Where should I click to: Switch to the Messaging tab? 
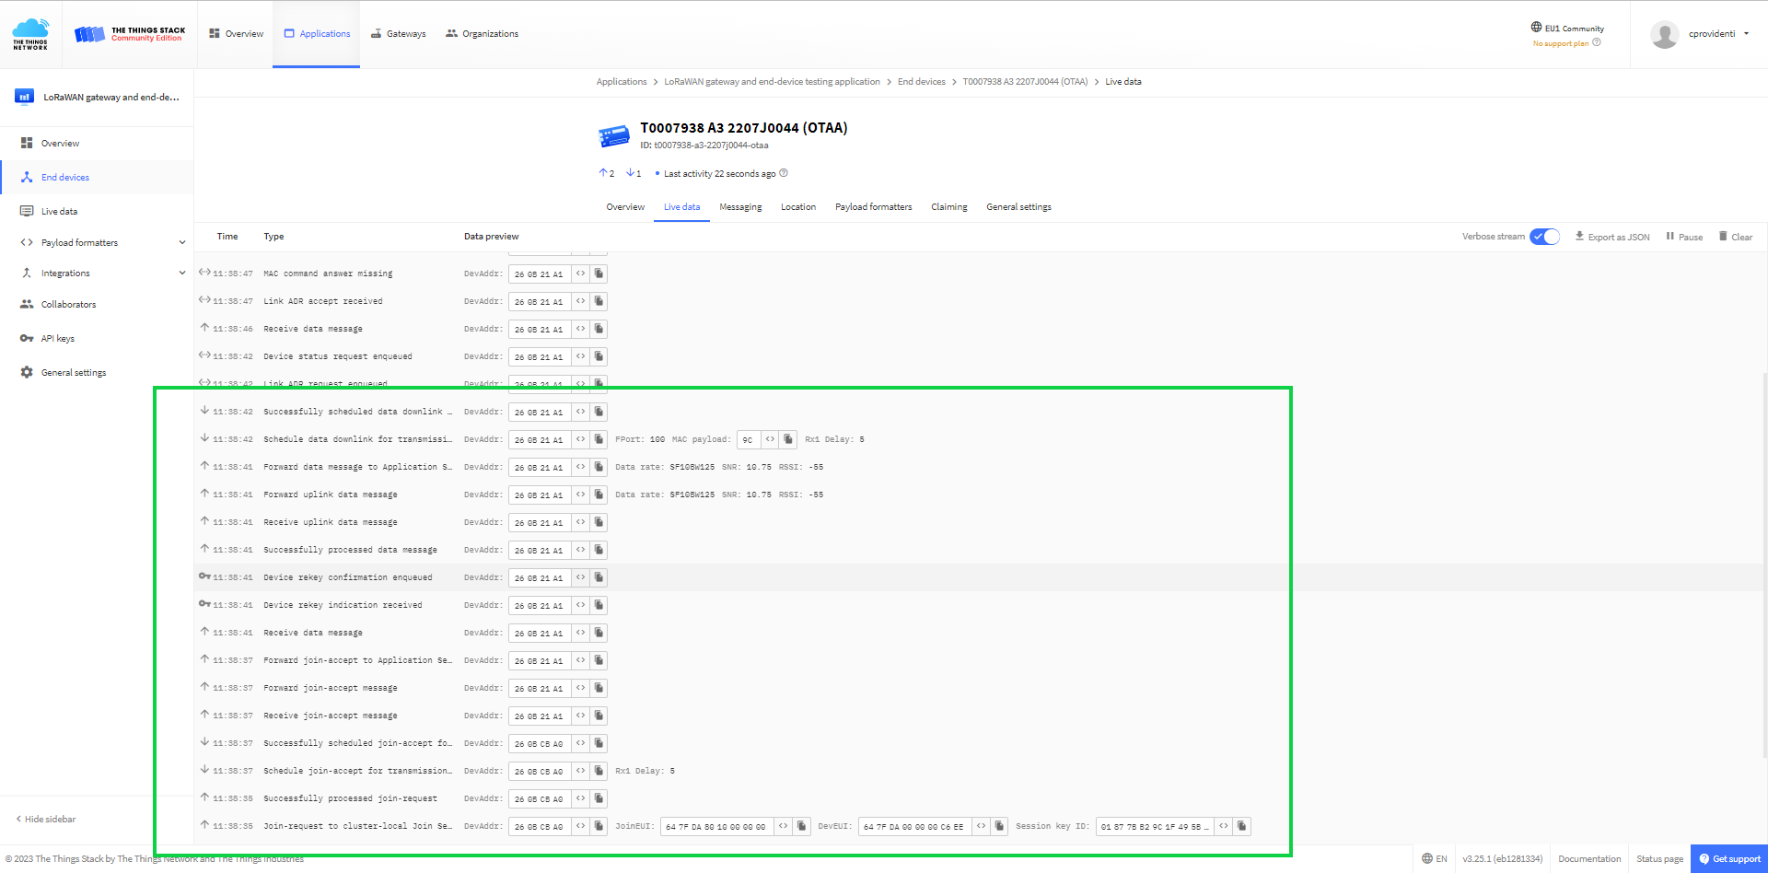click(740, 206)
